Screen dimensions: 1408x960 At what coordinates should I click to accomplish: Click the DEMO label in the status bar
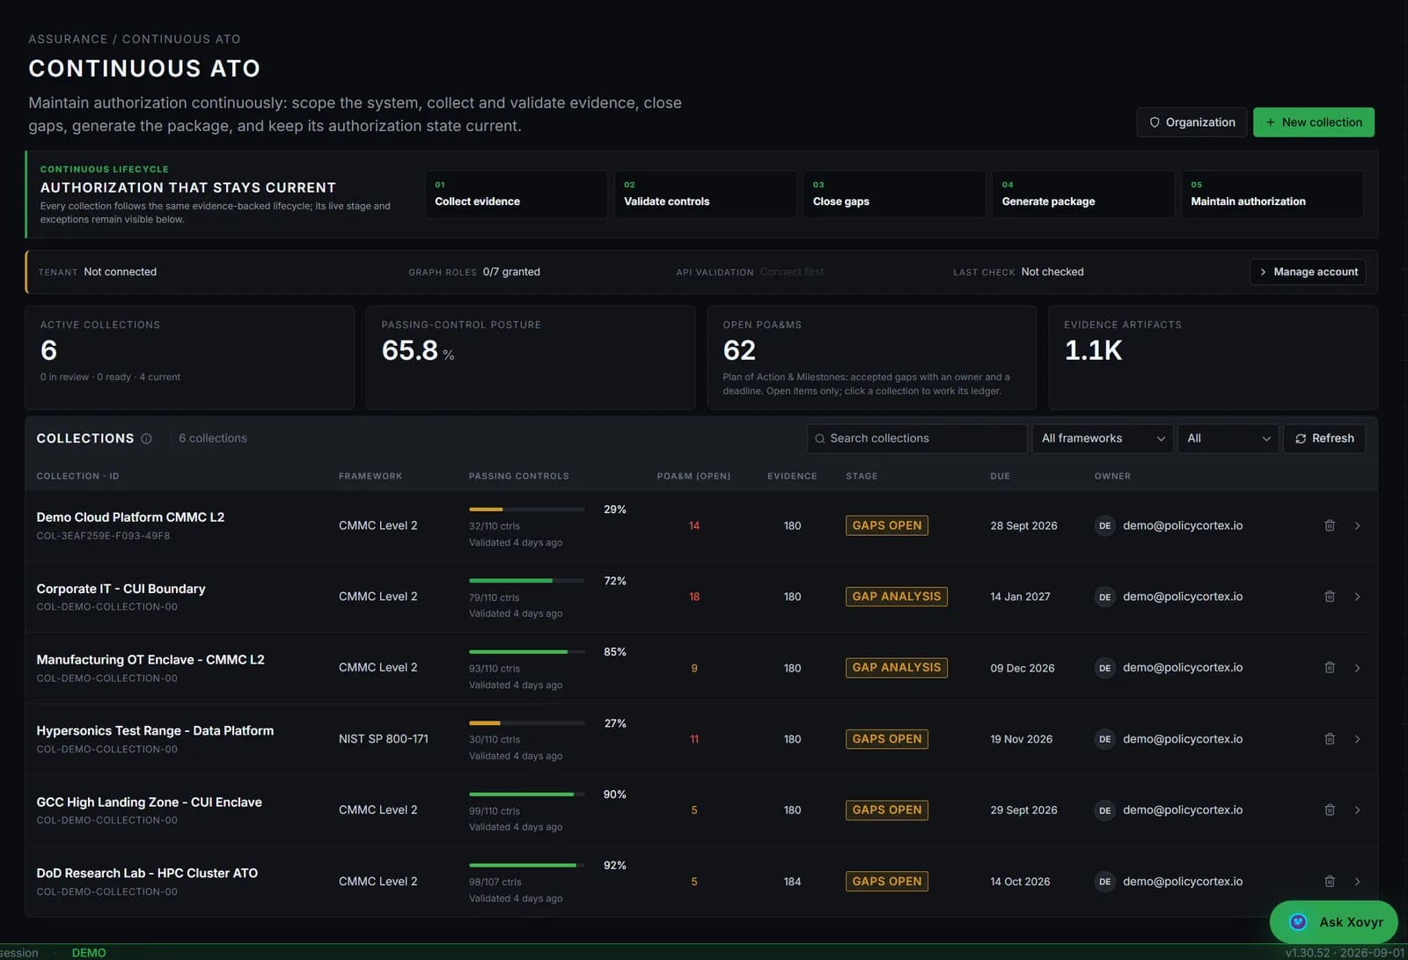[x=89, y=953]
